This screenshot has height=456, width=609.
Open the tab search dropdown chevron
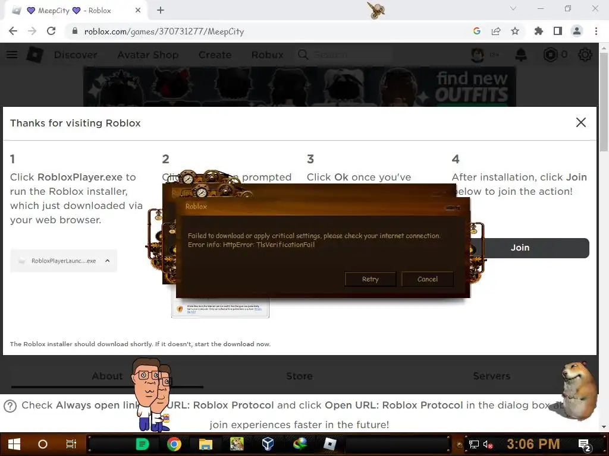(x=513, y=8)
